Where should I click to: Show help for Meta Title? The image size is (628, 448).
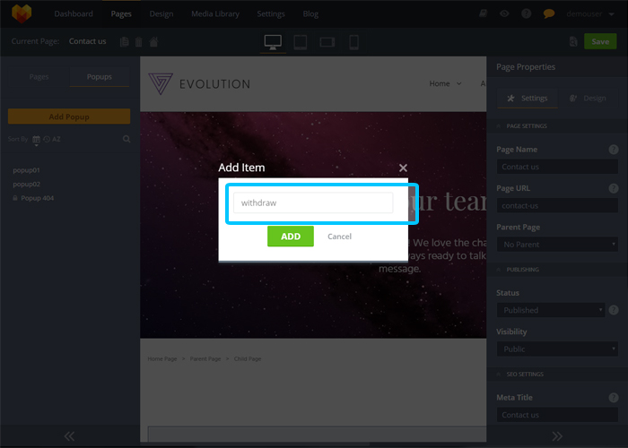click(613, 398)
